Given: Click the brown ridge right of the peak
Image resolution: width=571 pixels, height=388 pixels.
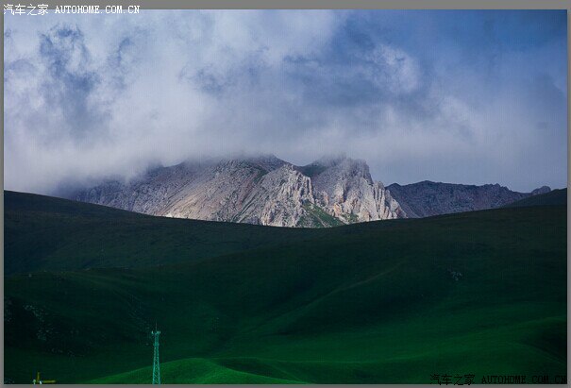Looking at the screenshot, I should click(453, 196).
